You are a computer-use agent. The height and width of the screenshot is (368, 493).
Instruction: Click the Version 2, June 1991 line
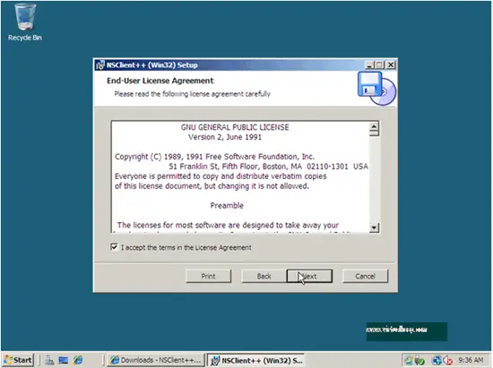click(x=225, y=137)
